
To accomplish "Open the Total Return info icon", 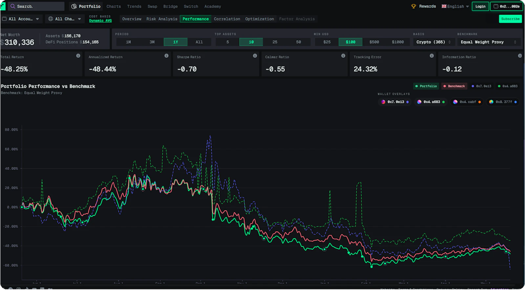I will (78, 56).
